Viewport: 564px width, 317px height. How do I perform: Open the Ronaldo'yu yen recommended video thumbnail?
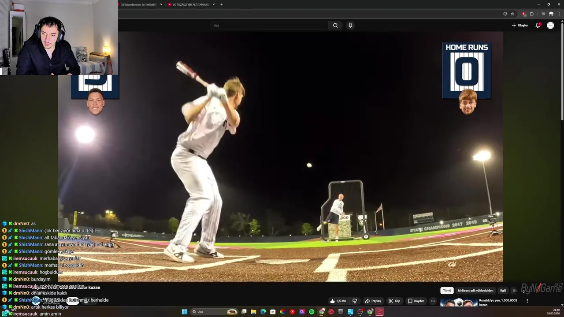459,302
